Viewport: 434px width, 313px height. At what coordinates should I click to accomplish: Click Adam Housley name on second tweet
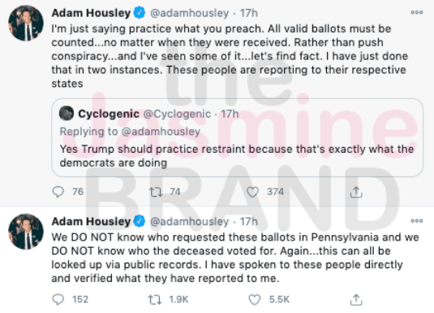pyautogui.click(x=91, y=221)
